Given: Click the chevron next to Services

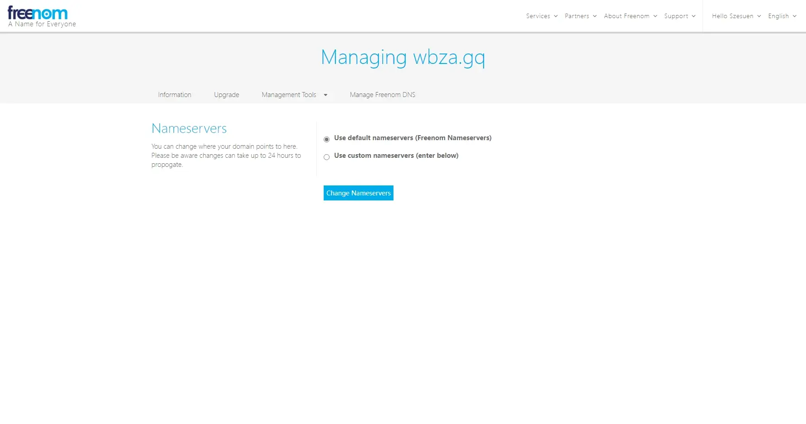Looking at the screenshot, I should [556, 16].
